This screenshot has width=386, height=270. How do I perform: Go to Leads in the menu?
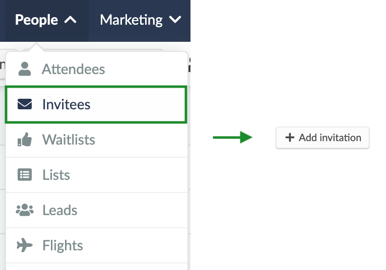coord(97,210)
